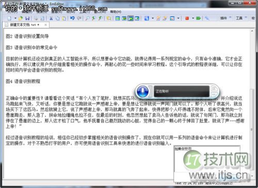
Task: Click the blue configuration icon
Action: click(x=147, y=18)
